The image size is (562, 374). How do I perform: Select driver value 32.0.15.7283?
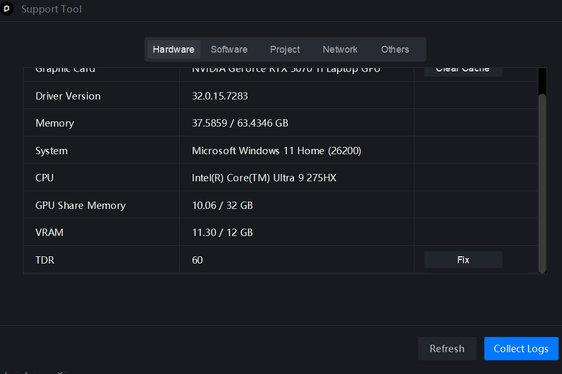pyautogui.click(x=219, y=96)
